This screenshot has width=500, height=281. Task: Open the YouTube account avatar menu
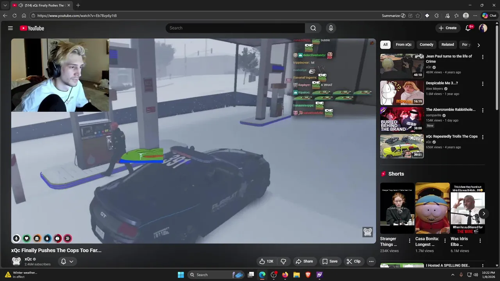pos(483,28)
